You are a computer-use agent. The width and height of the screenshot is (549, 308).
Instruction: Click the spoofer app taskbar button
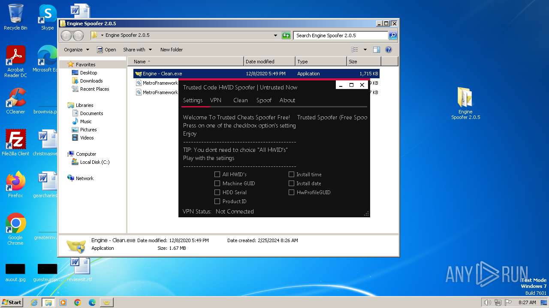point(106,302)
